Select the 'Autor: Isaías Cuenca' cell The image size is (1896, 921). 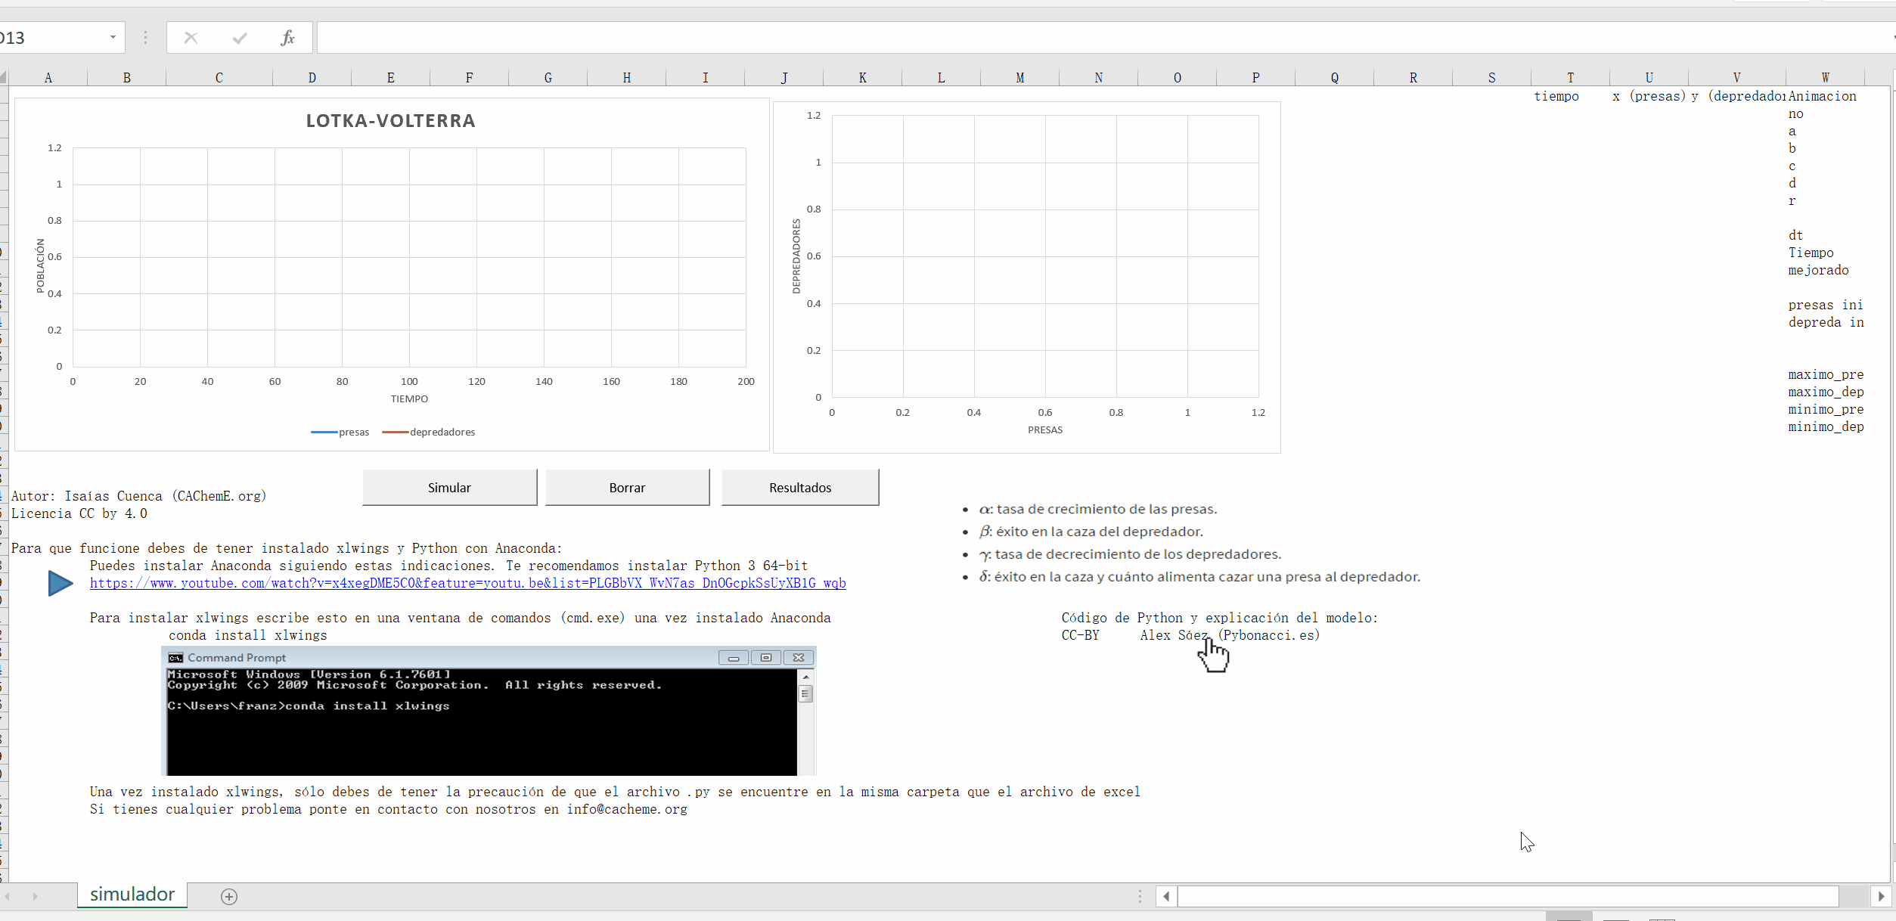[139, 496]
